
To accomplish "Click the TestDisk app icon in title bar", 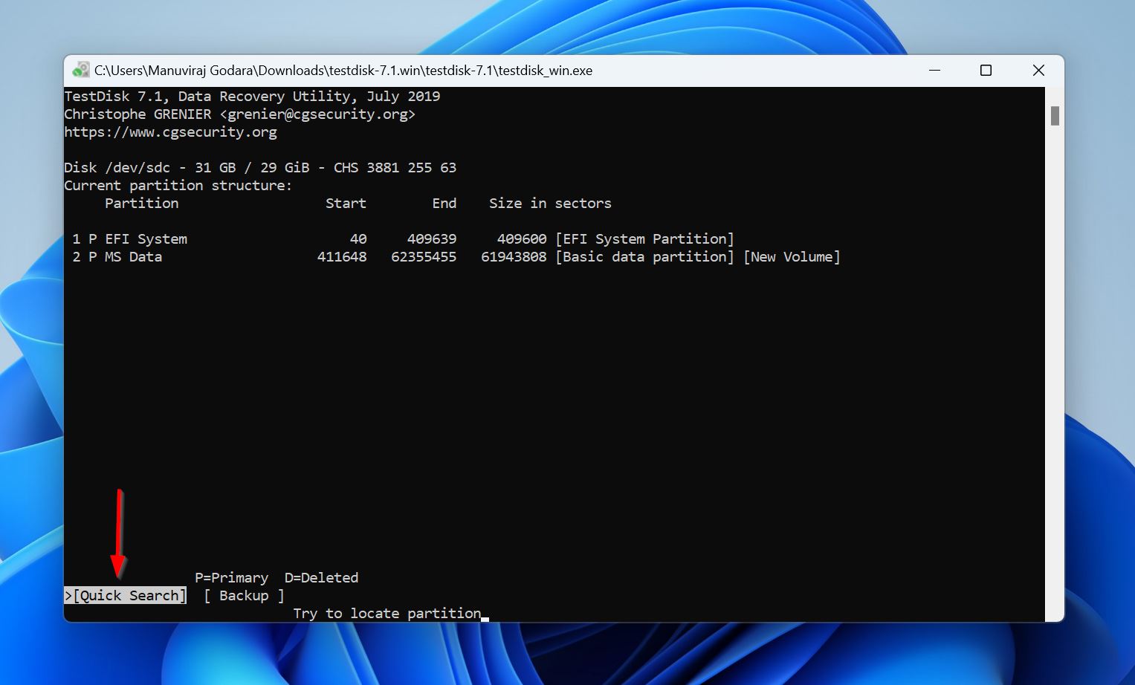I will pos(80,71).
